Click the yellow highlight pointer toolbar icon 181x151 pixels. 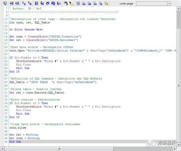point(71,3)
